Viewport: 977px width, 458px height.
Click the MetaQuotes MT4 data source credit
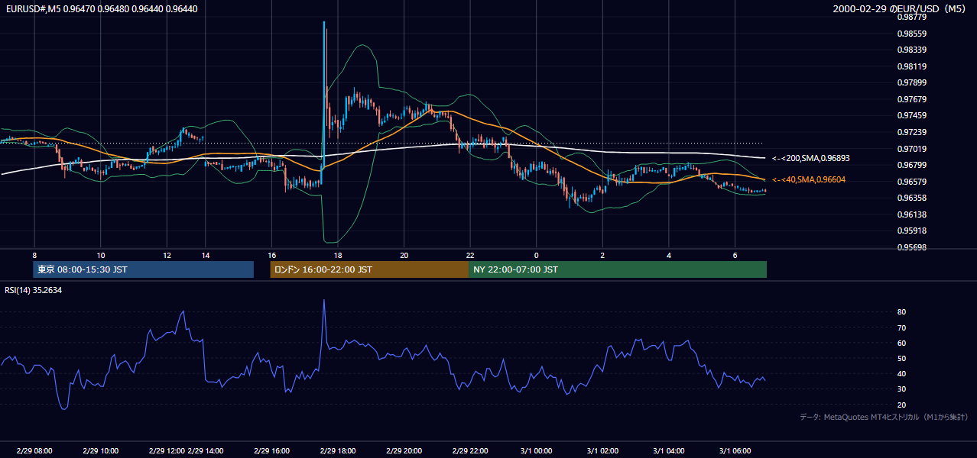(x=884, y=417)
